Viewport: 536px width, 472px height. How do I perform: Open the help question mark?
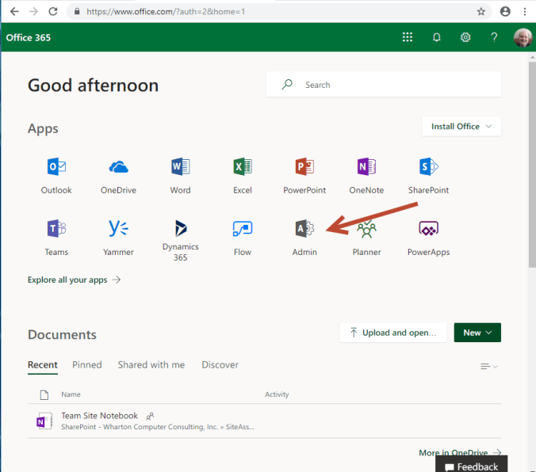tap(494, 37)
